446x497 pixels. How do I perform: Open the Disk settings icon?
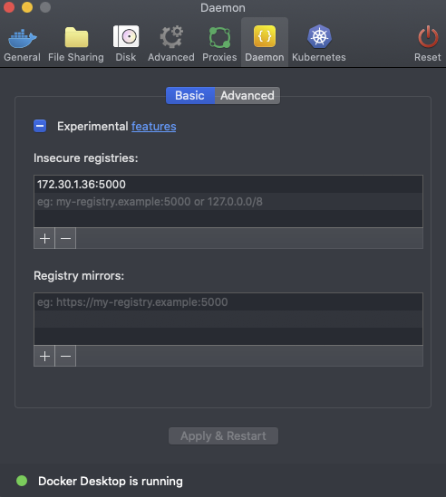[x=126, y=36]
